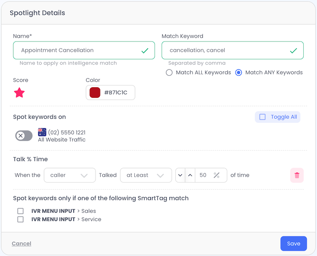
Task: Click the "All Website Traffic" text
Action: (61, 140)
